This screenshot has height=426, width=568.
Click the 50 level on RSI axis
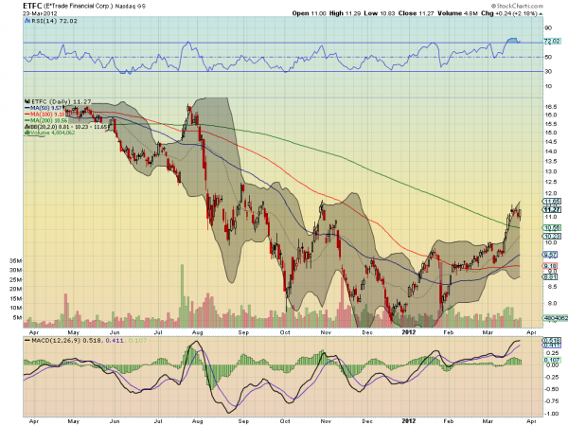pyautogui.click(x=548, y=57)
